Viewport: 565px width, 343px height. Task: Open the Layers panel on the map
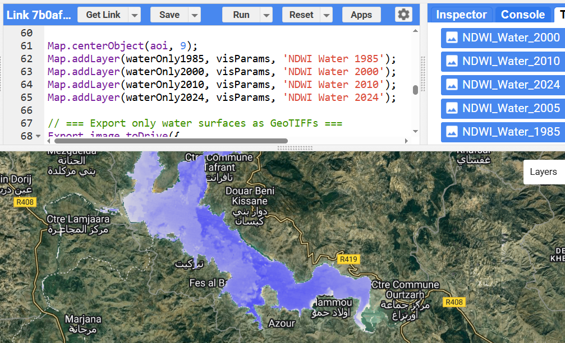coord(543,172)
